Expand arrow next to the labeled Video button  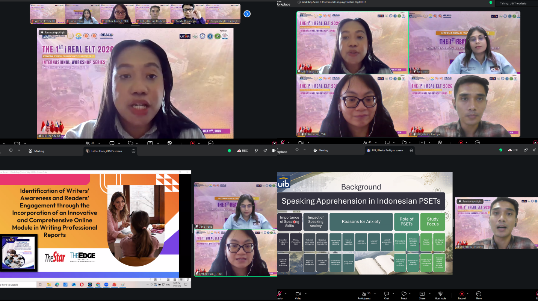tap(305, 293)
